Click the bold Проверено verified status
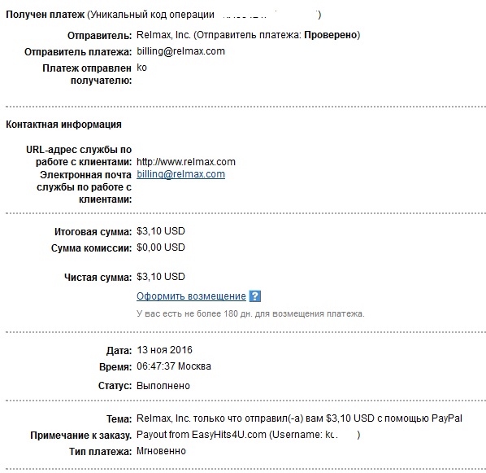Screen dimensions: 486x473 (331, 35)
